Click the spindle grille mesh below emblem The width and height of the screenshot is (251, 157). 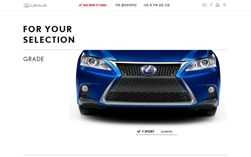tap(148, 90)
